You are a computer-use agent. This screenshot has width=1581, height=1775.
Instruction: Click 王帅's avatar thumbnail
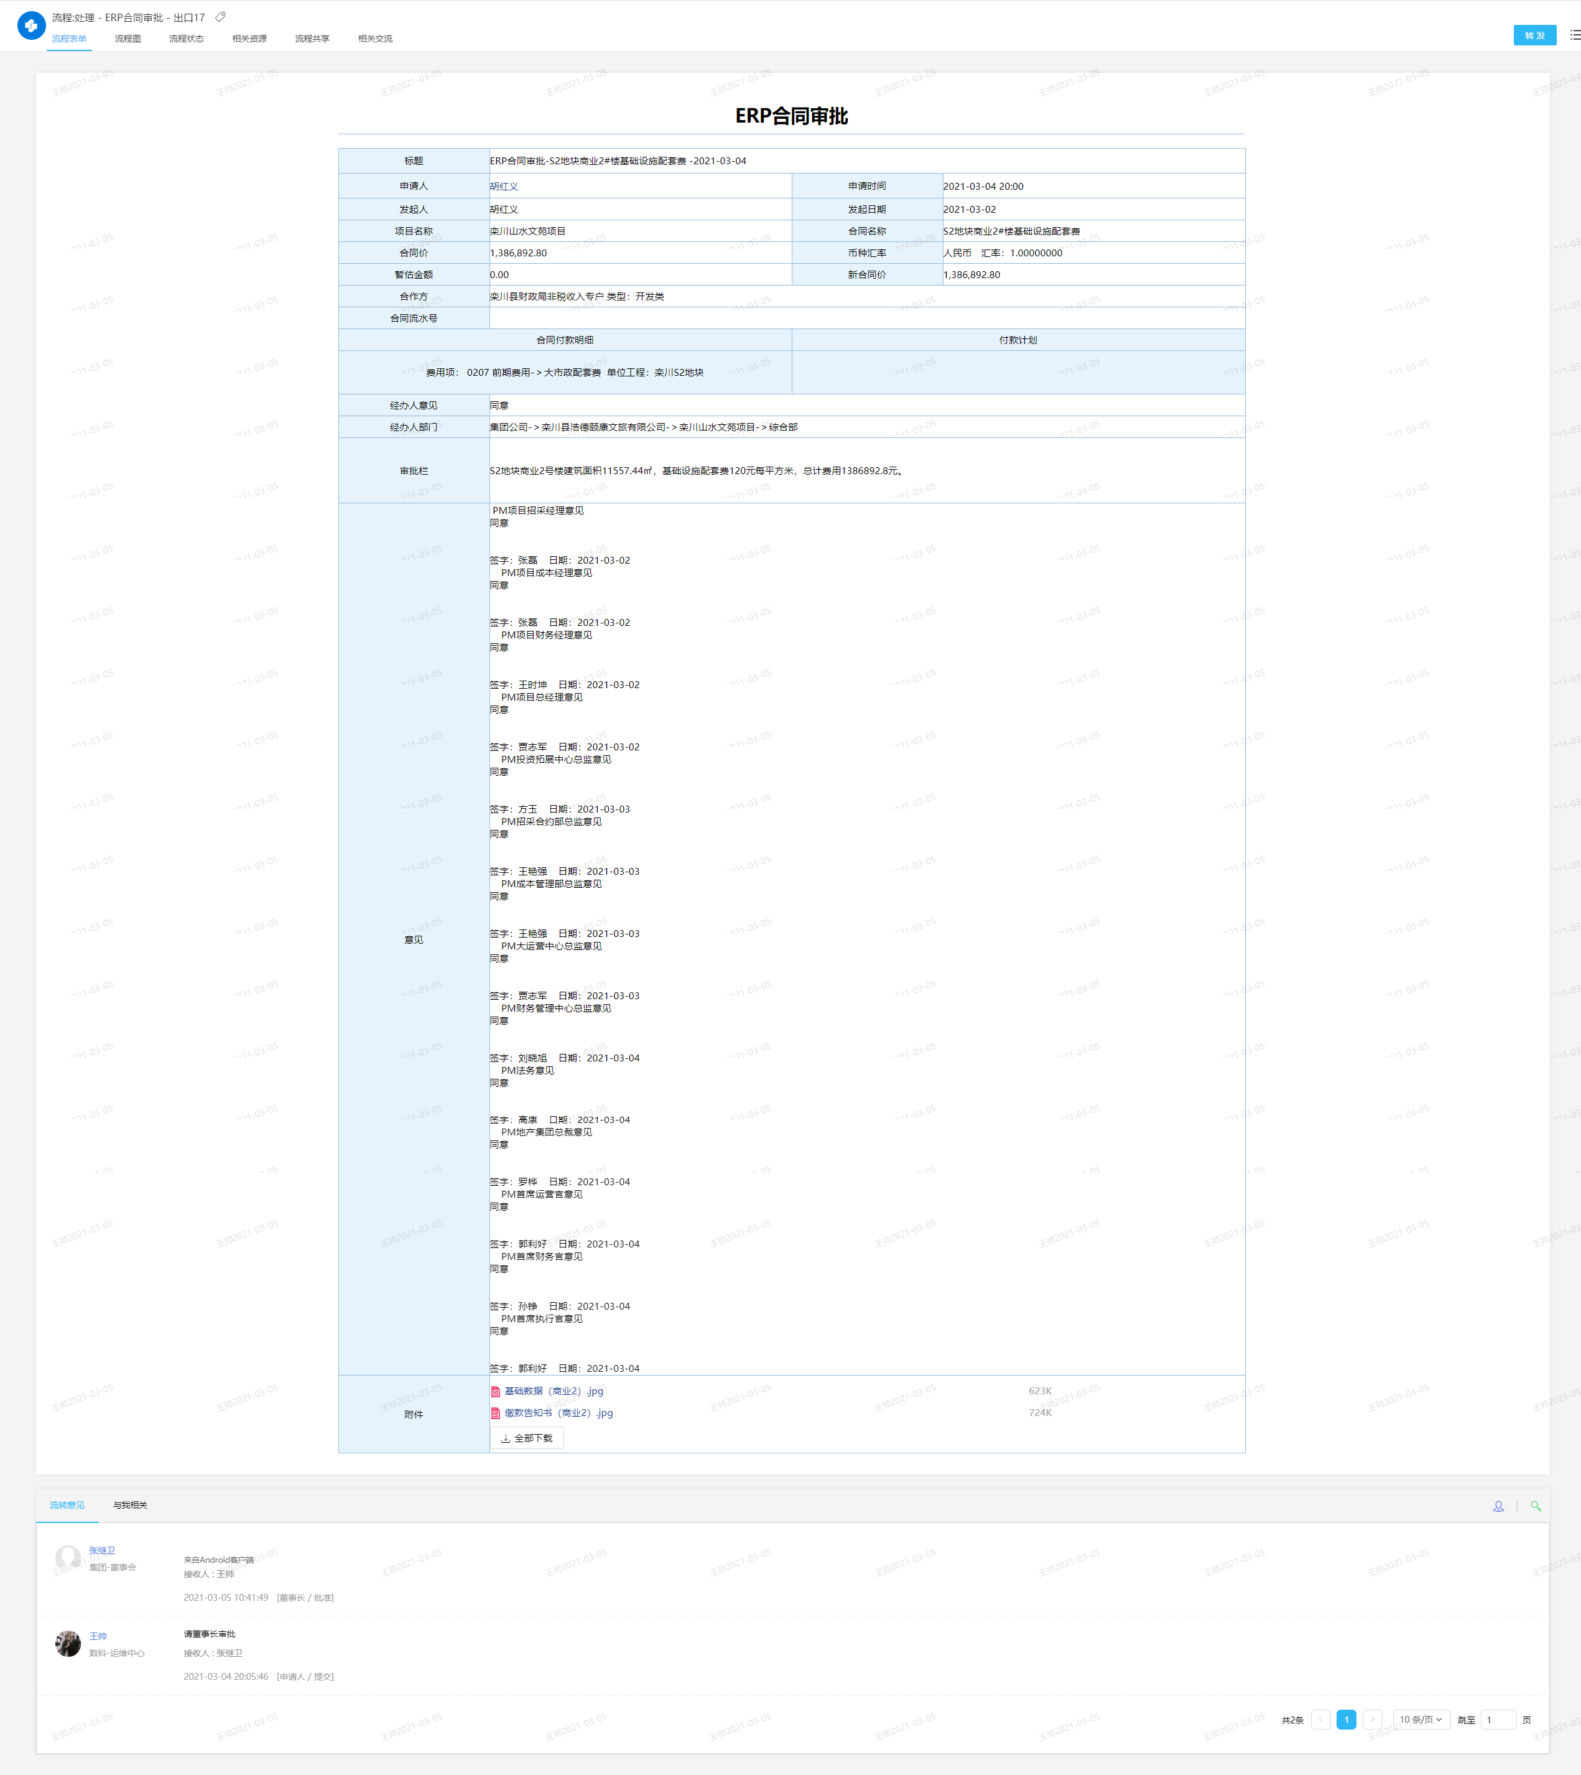68,1643
